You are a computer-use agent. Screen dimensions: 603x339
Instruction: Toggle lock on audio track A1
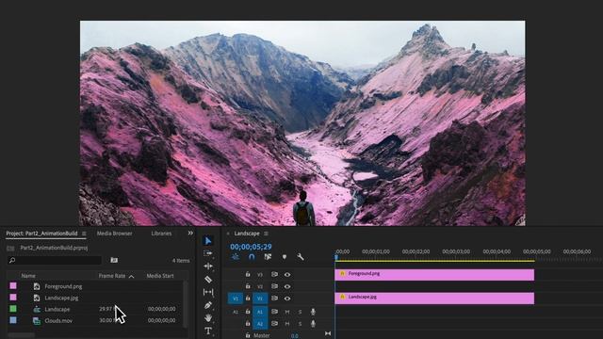point(248,312)
